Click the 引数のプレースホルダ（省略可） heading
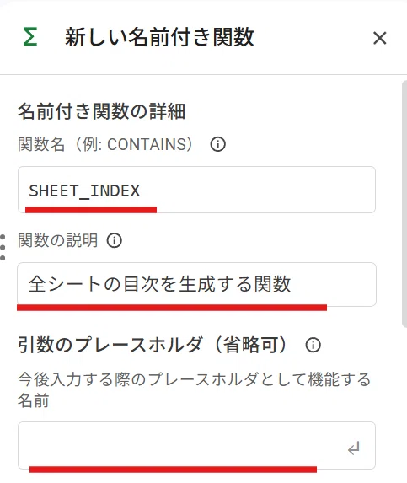 pos(153,345)
